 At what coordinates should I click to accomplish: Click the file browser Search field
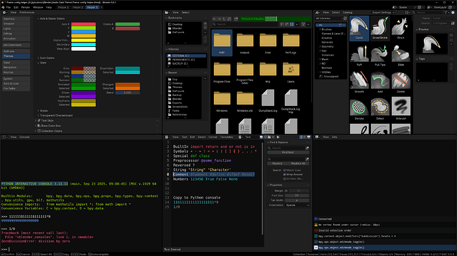(x=245, y=24)
